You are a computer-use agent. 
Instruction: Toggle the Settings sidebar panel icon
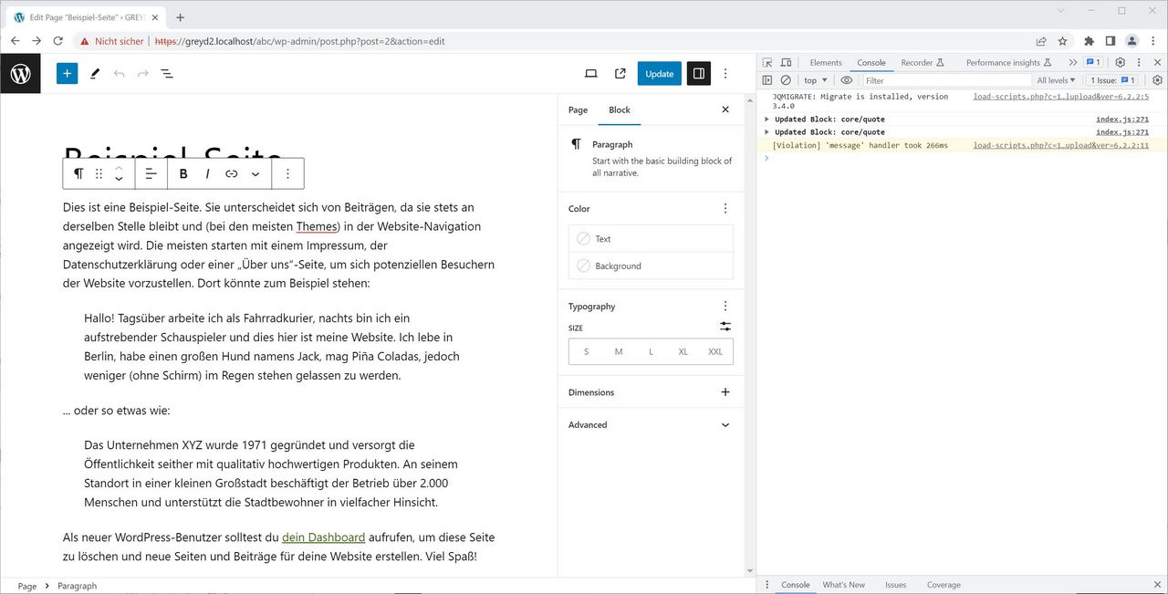coord(698,73)
